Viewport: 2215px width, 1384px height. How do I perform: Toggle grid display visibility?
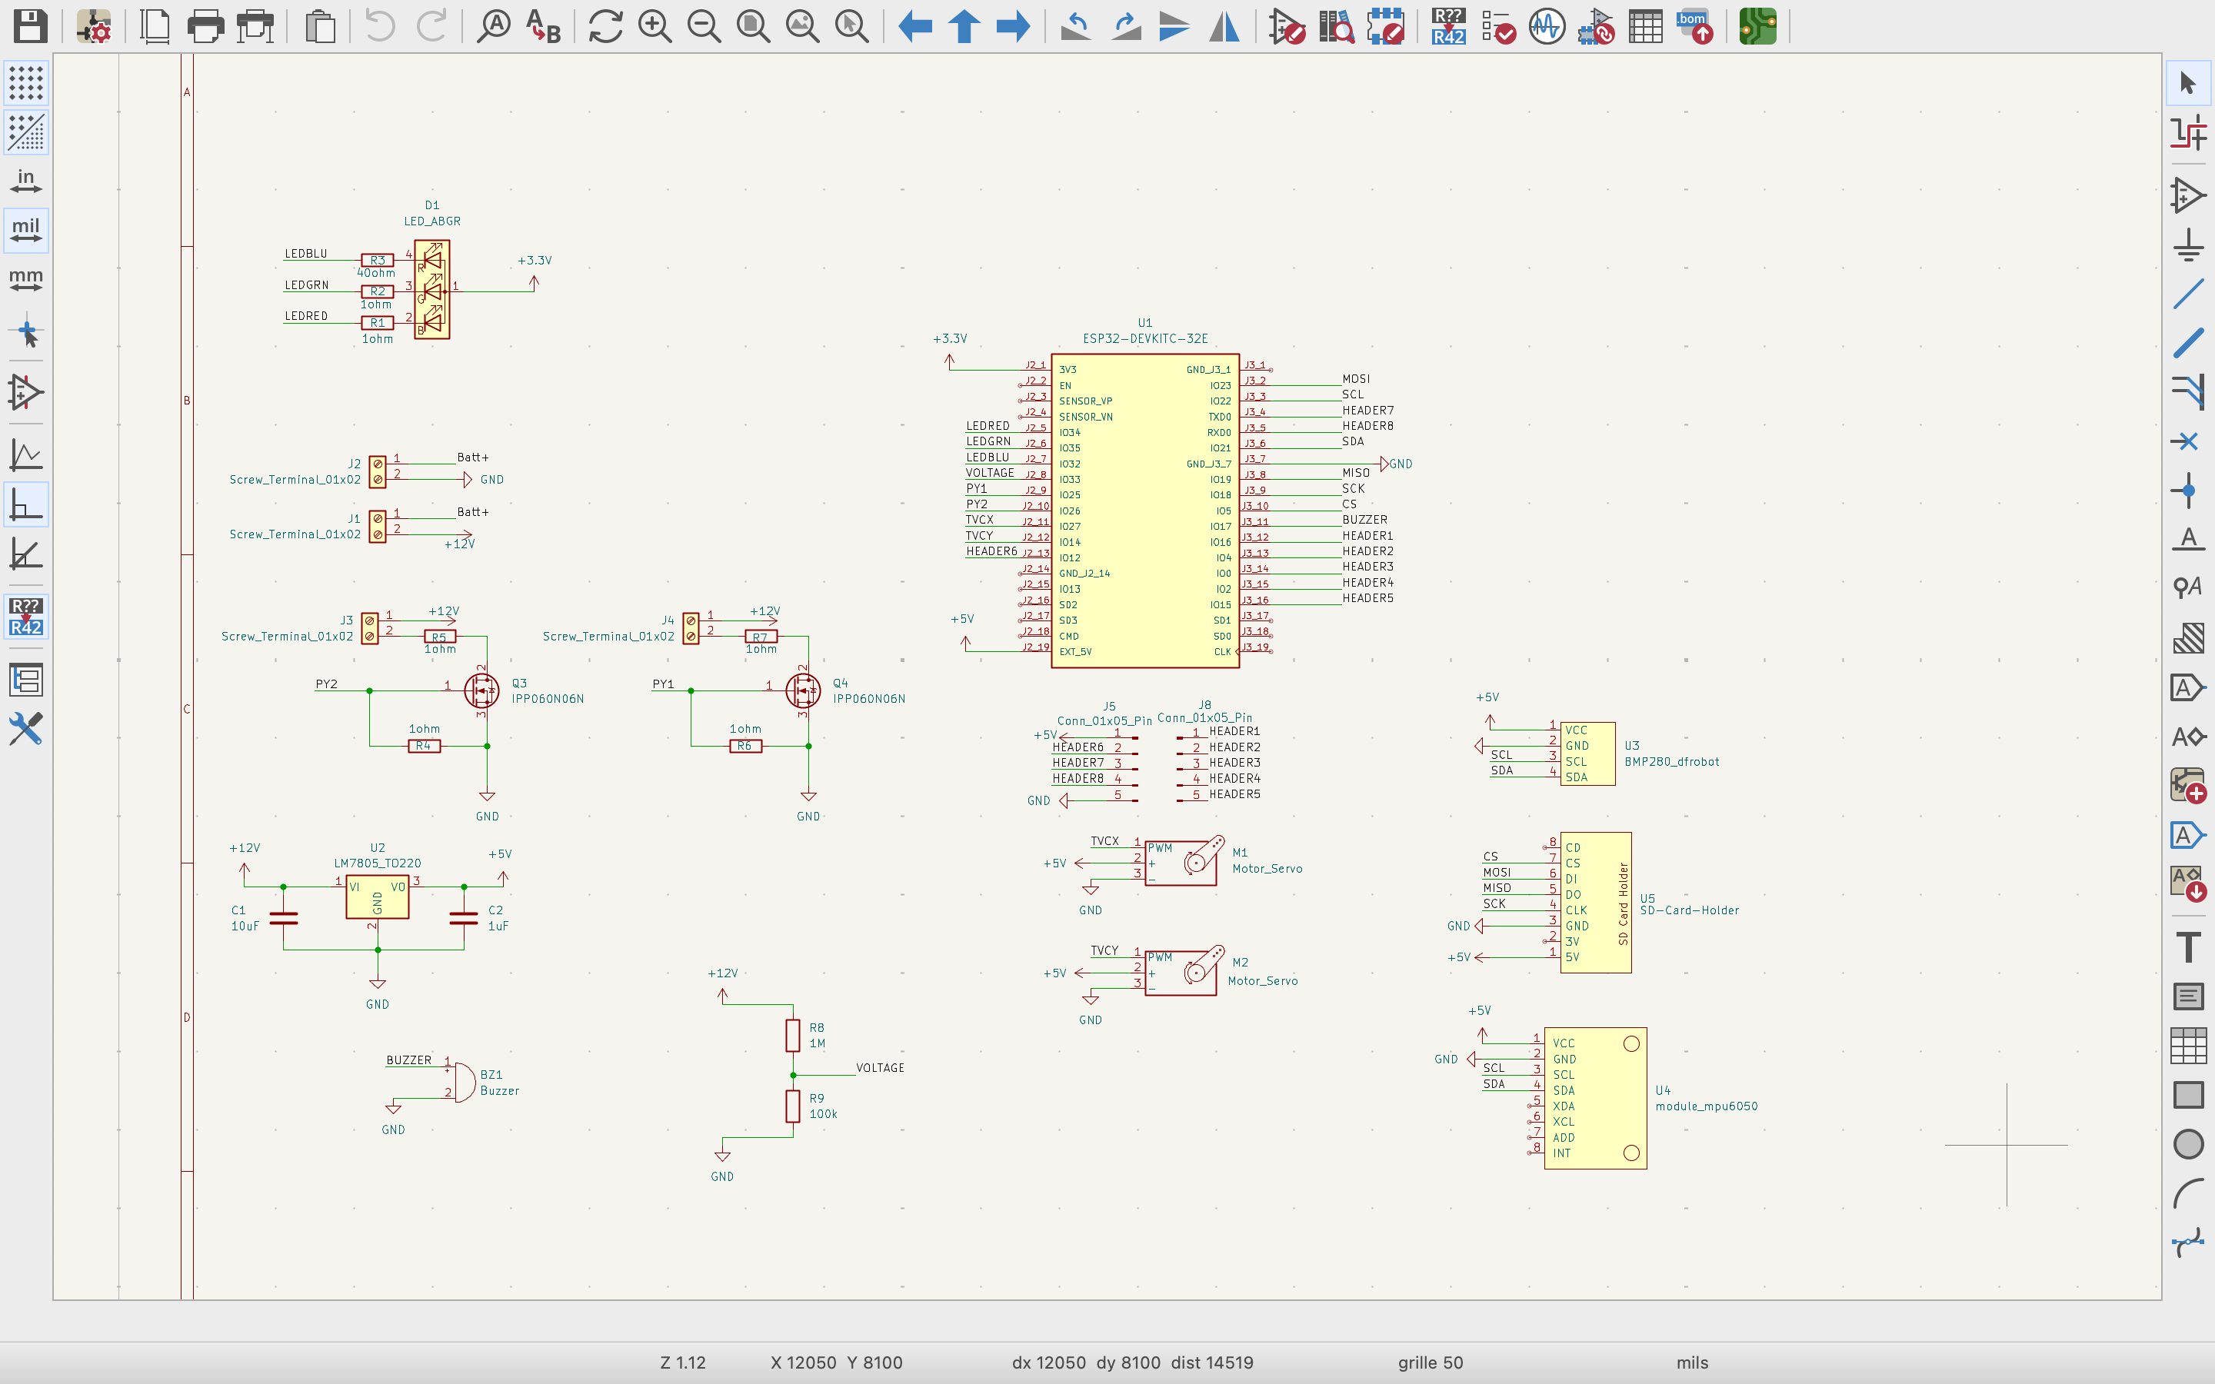pyautogui.click(x=25, y=83)
